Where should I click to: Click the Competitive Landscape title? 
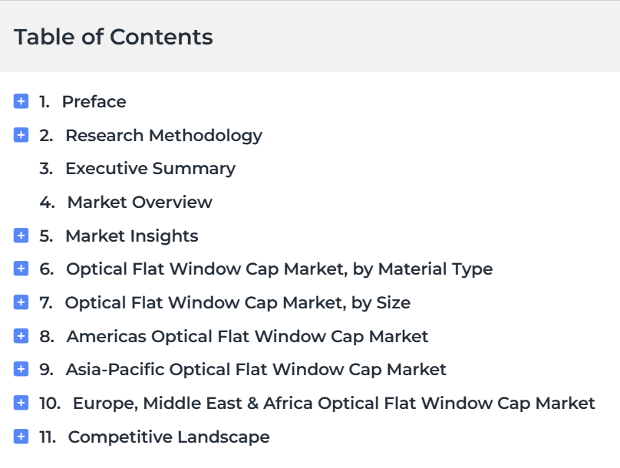[169, 437]
